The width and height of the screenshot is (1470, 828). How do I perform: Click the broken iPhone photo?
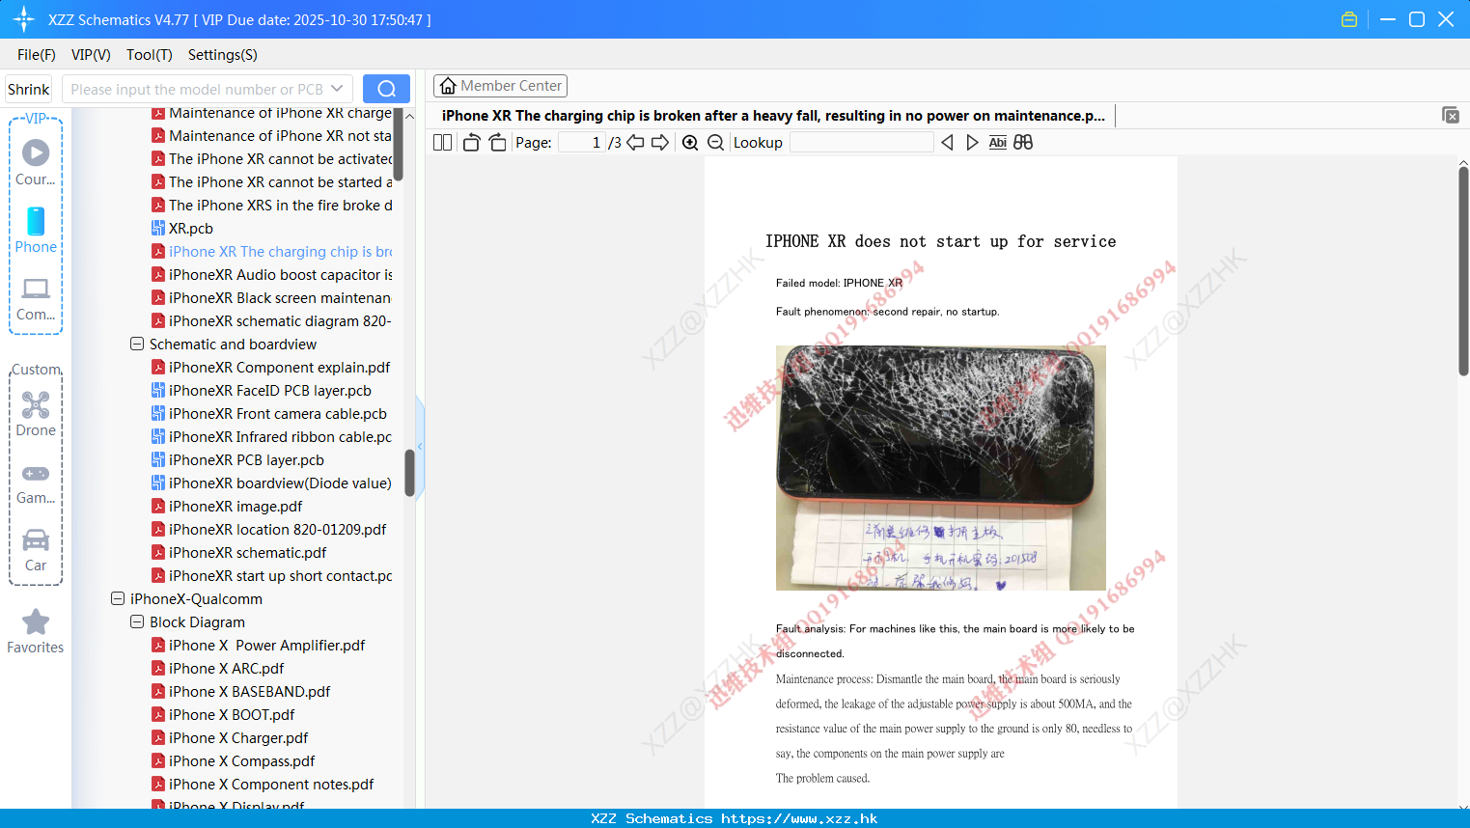click(941, 468)
